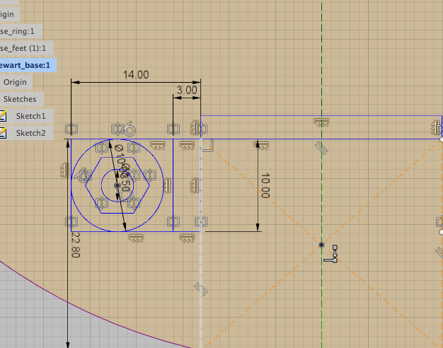Select the Sketch2 tree item
The image size is (443, 348).
point(30,133)
